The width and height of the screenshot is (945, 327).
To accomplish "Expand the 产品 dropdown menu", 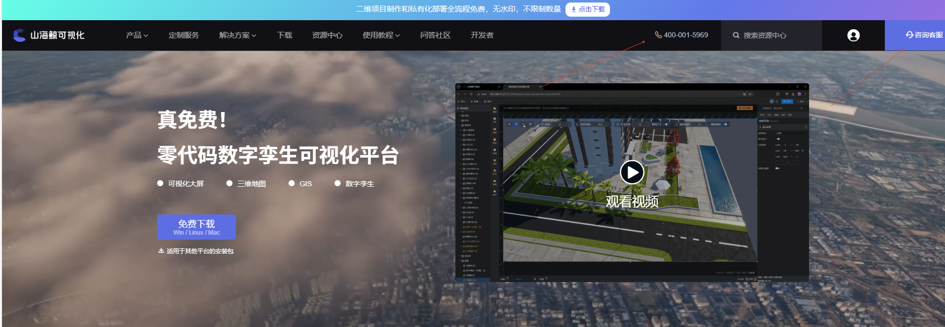I will pos(137,35).
